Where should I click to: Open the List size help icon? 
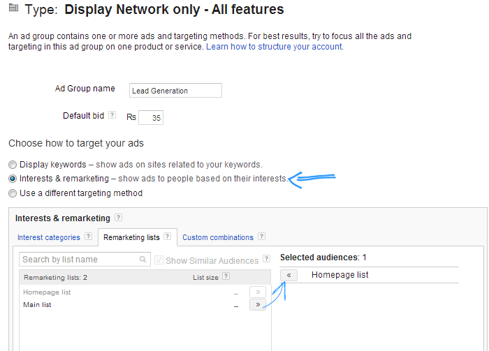226,276
